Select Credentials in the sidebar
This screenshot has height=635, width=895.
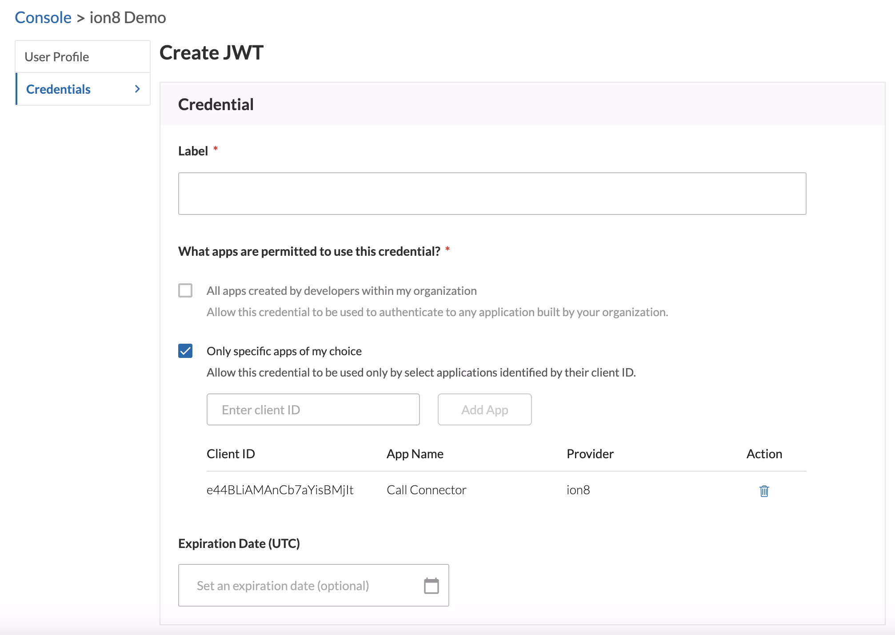(58, 89)
